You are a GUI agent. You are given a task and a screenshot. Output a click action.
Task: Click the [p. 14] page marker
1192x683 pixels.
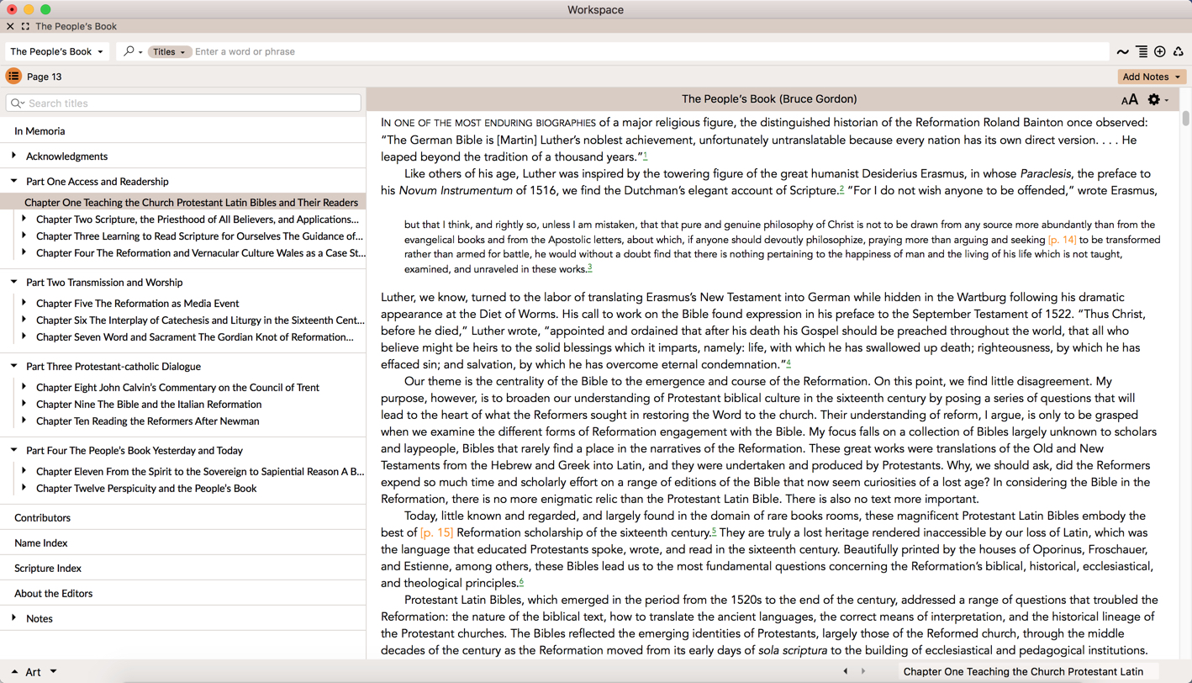click(1063, 240)
